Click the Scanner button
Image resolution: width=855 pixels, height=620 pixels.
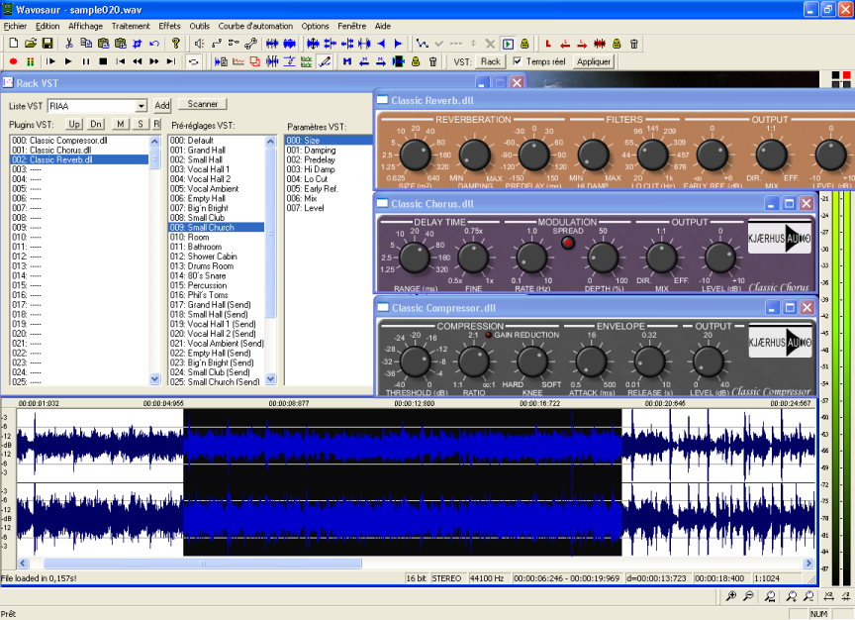pos(202,104)
